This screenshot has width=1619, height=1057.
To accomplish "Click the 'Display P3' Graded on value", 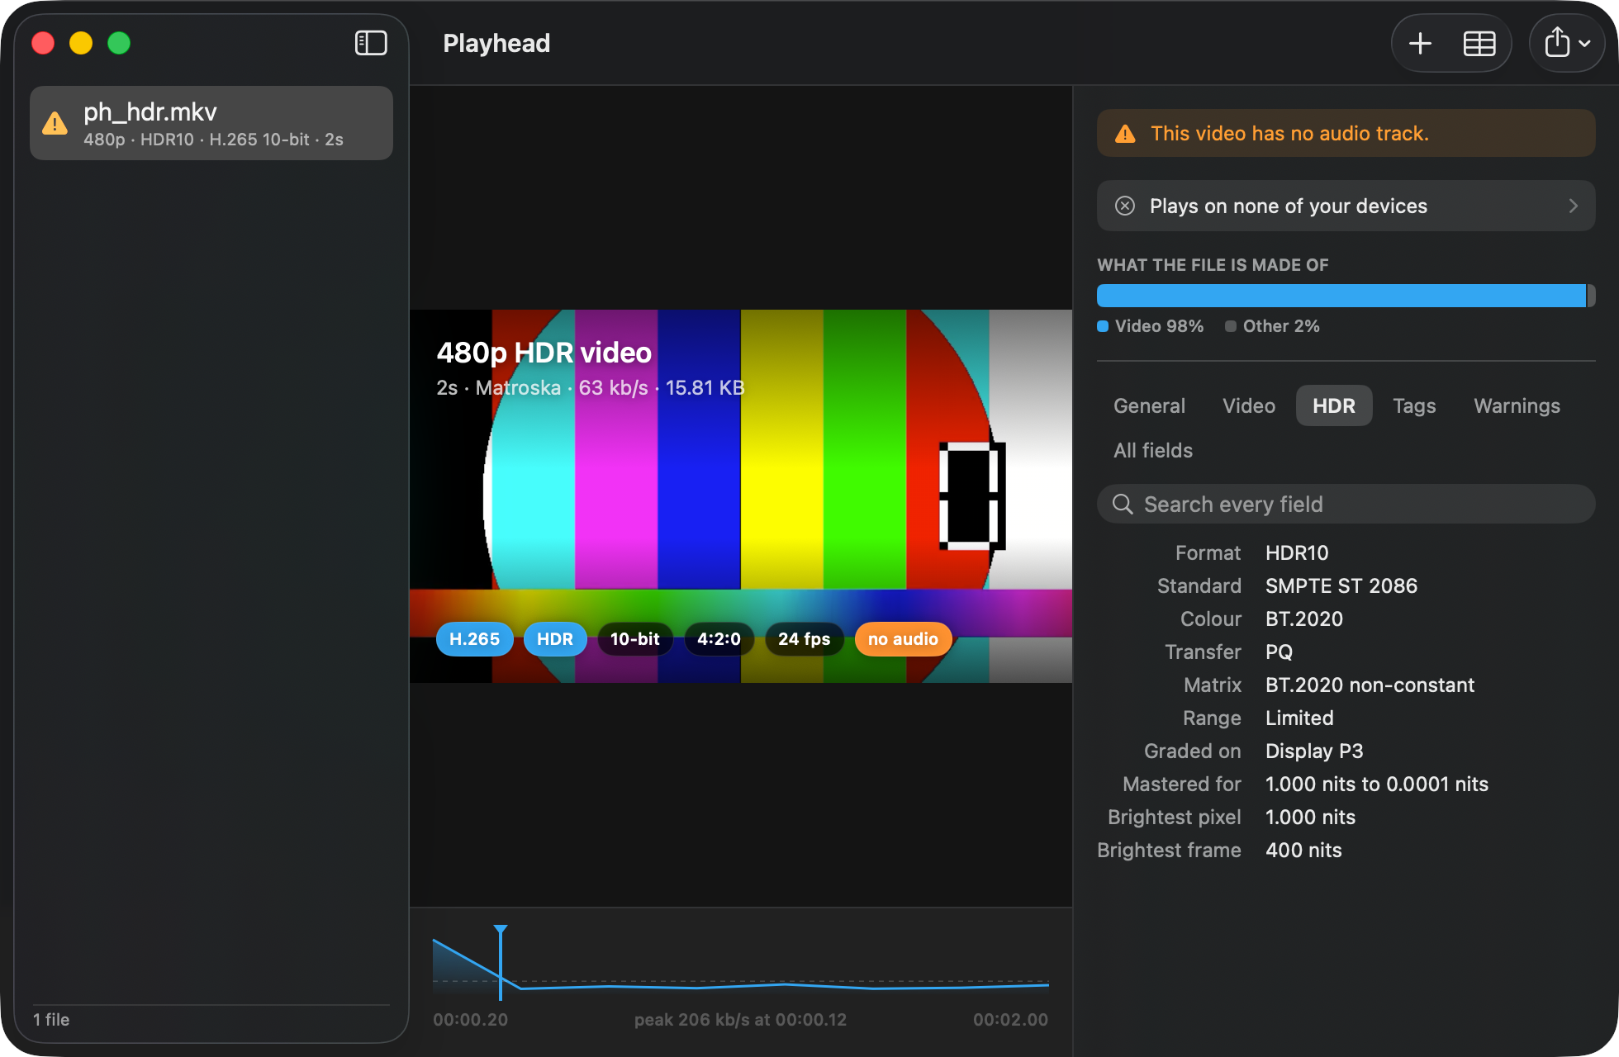I will coord(1314,751).
